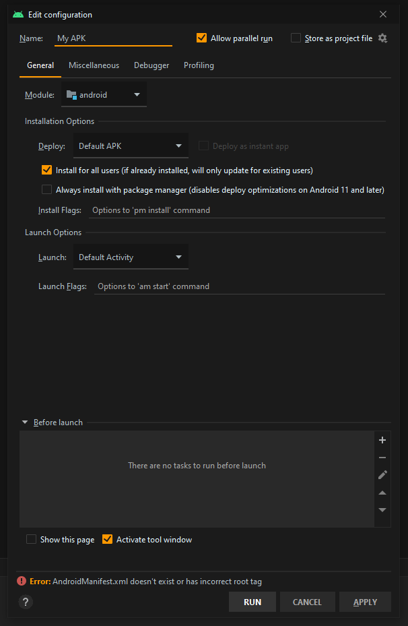Toggle Always install with package manager checkbox

tap(46, 189)
